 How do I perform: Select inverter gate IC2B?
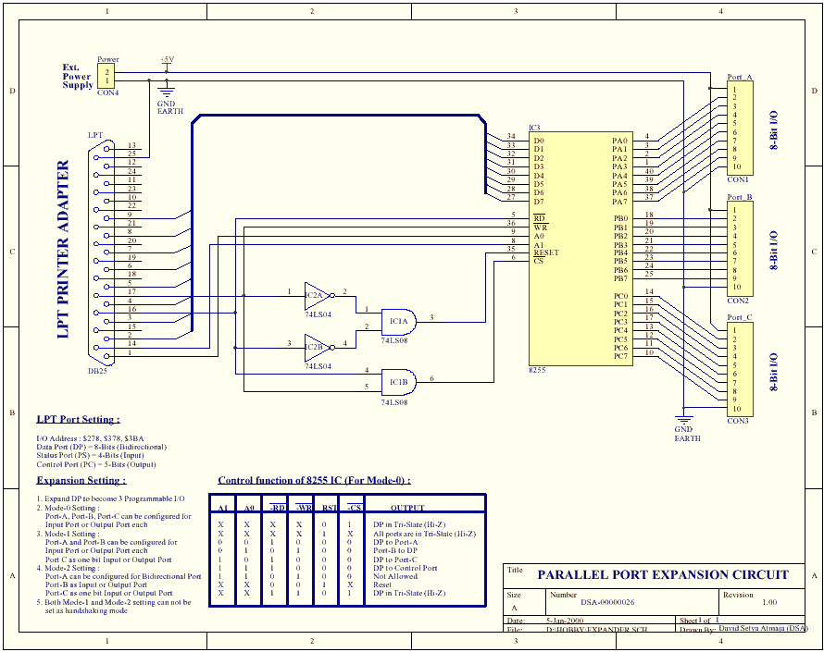[x=316, y=347]
